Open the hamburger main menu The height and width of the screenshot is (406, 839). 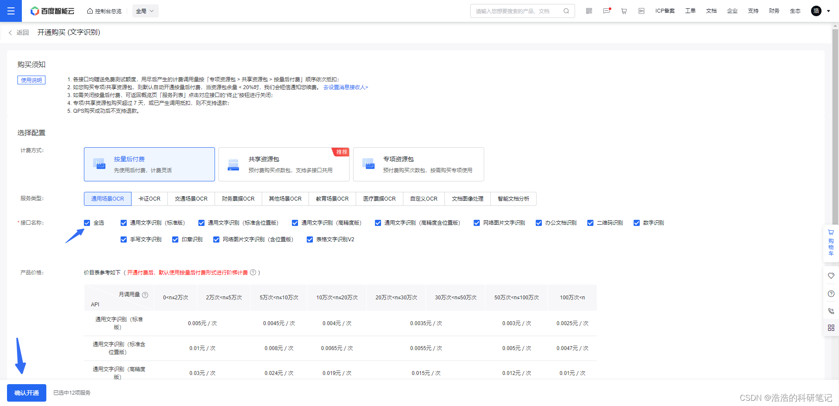pos(11,11)
